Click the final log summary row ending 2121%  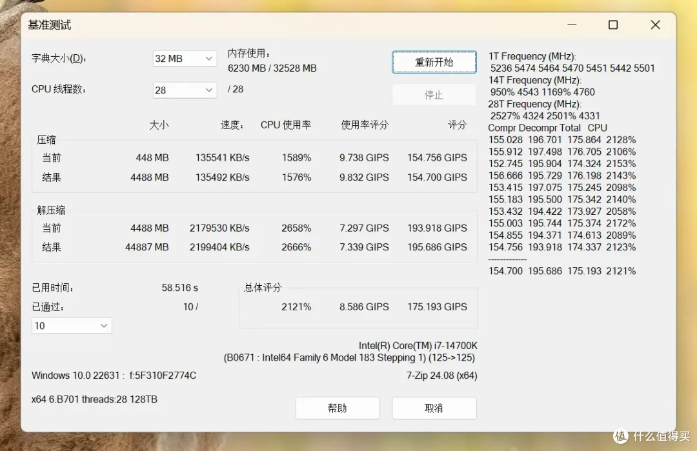coord(562,271)
